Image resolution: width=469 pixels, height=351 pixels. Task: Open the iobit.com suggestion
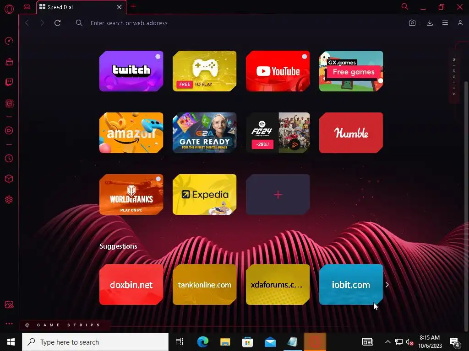(351, 284)
